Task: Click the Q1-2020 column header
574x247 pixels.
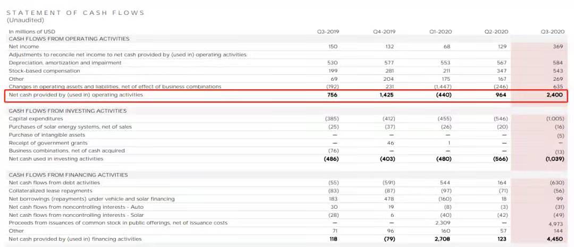Action: [x=440, y=32]
